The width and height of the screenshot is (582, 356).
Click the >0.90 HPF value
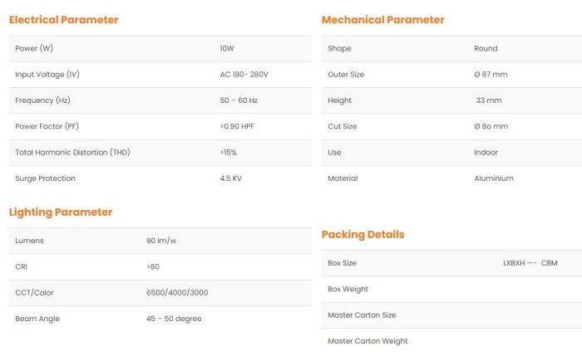(240, 127)
